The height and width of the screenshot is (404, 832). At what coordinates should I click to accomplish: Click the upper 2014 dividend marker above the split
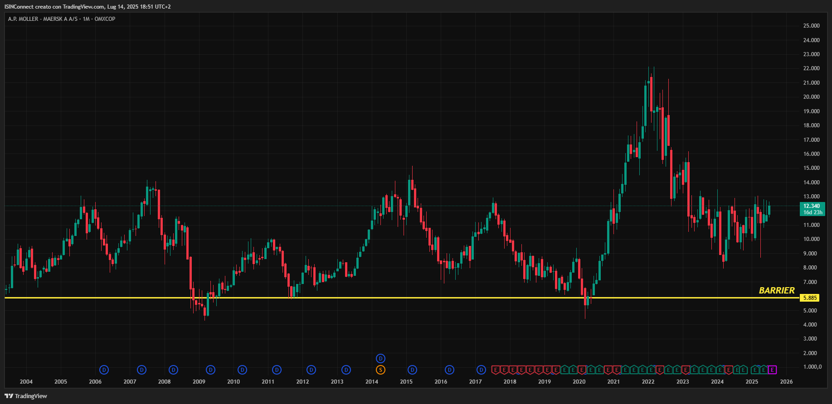point(381,359)
